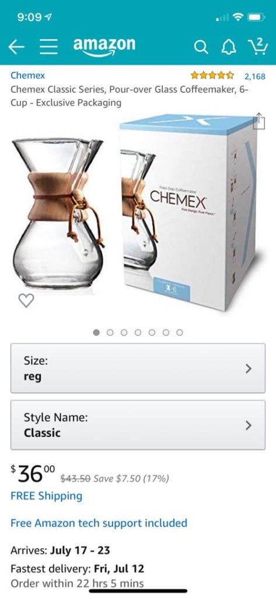This screenshot has width=276, height=599.
Task: Open the Chemex brand link
Action: tap(27, 75)
